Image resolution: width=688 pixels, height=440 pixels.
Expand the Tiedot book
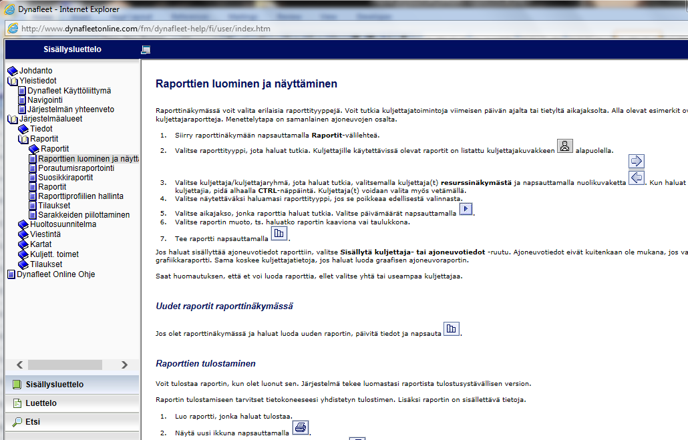(x=23, y=129)
